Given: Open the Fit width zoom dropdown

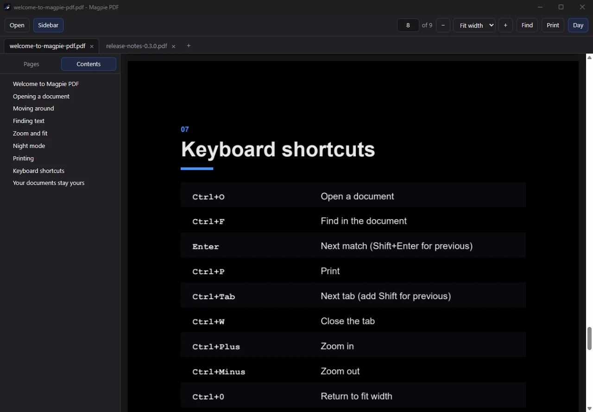Looking at the screenshot, I should click(x=474, y=25).
